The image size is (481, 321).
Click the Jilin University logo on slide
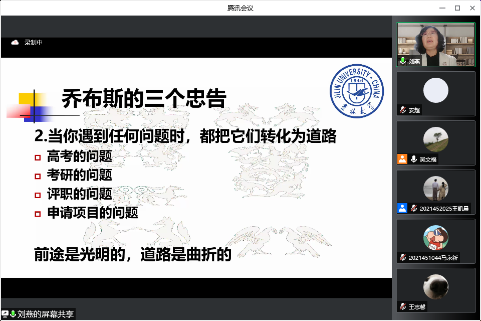[357, 91]
